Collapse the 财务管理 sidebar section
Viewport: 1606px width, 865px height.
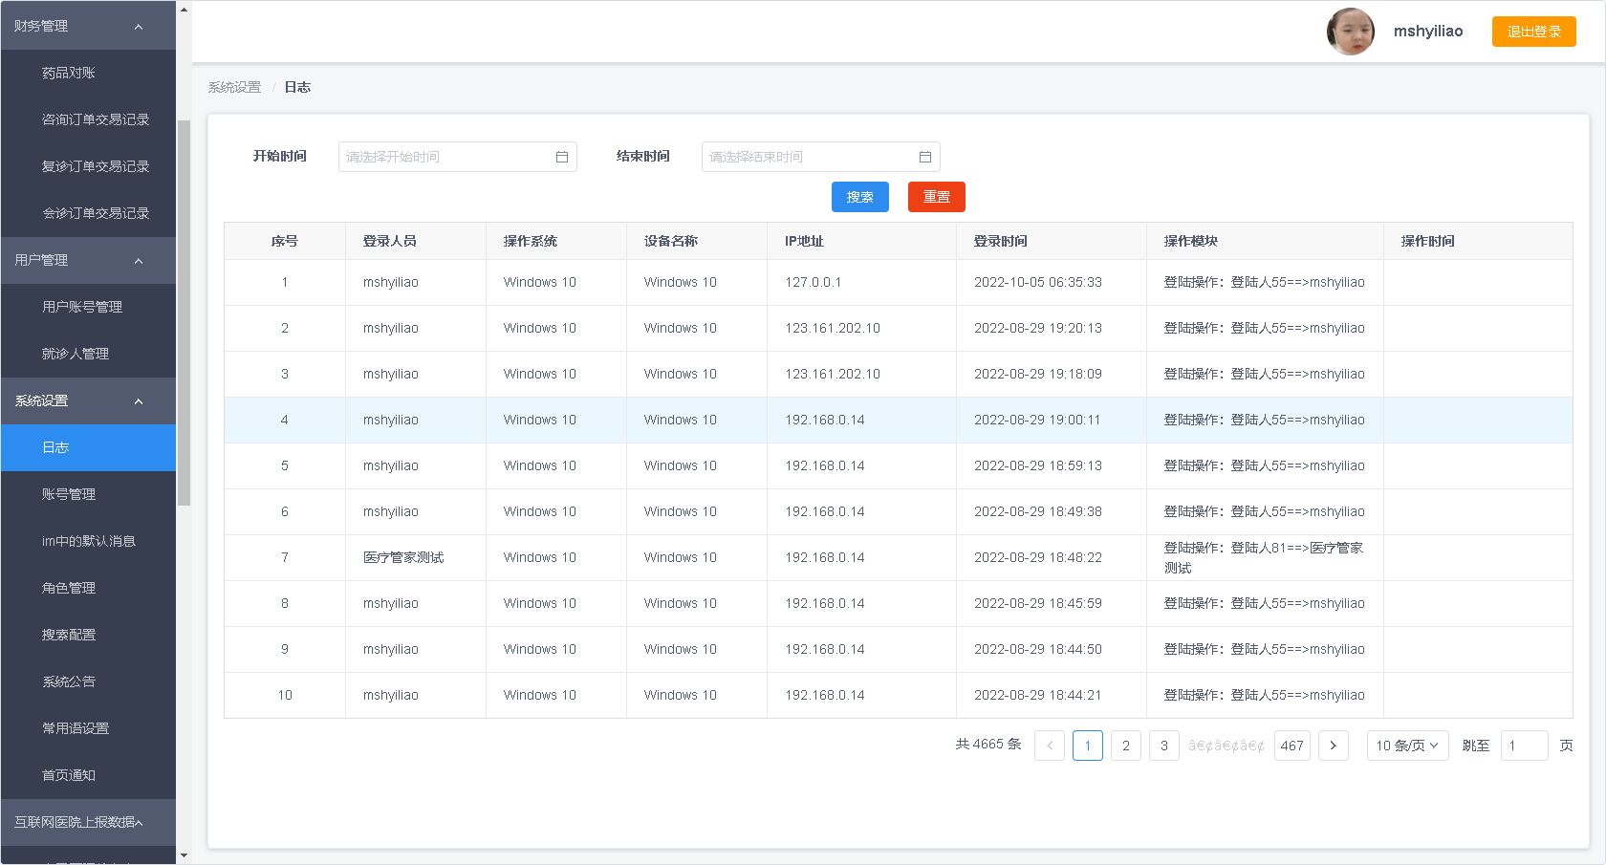(139, 27)
